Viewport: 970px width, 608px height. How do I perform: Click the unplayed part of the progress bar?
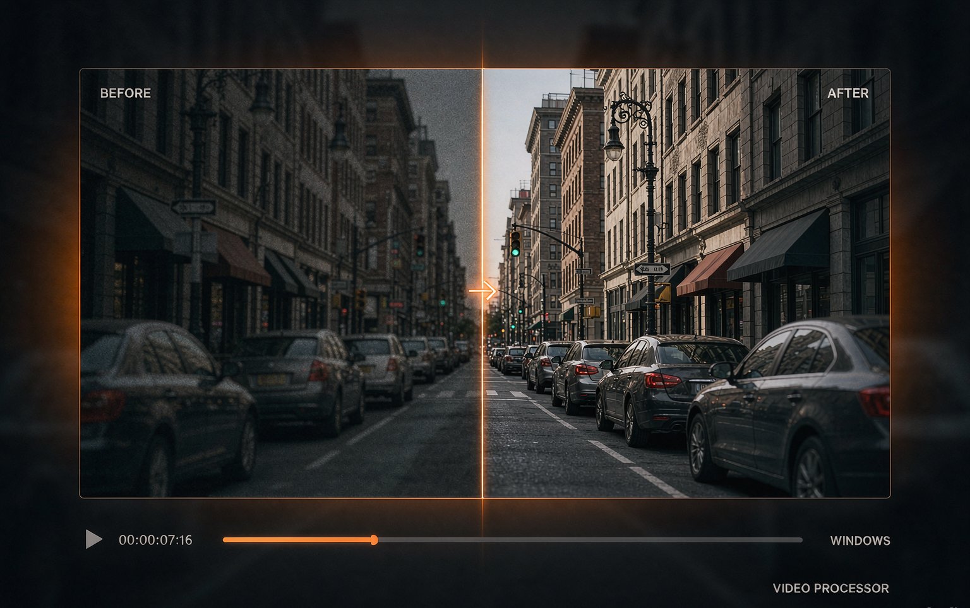click(590, 540)
